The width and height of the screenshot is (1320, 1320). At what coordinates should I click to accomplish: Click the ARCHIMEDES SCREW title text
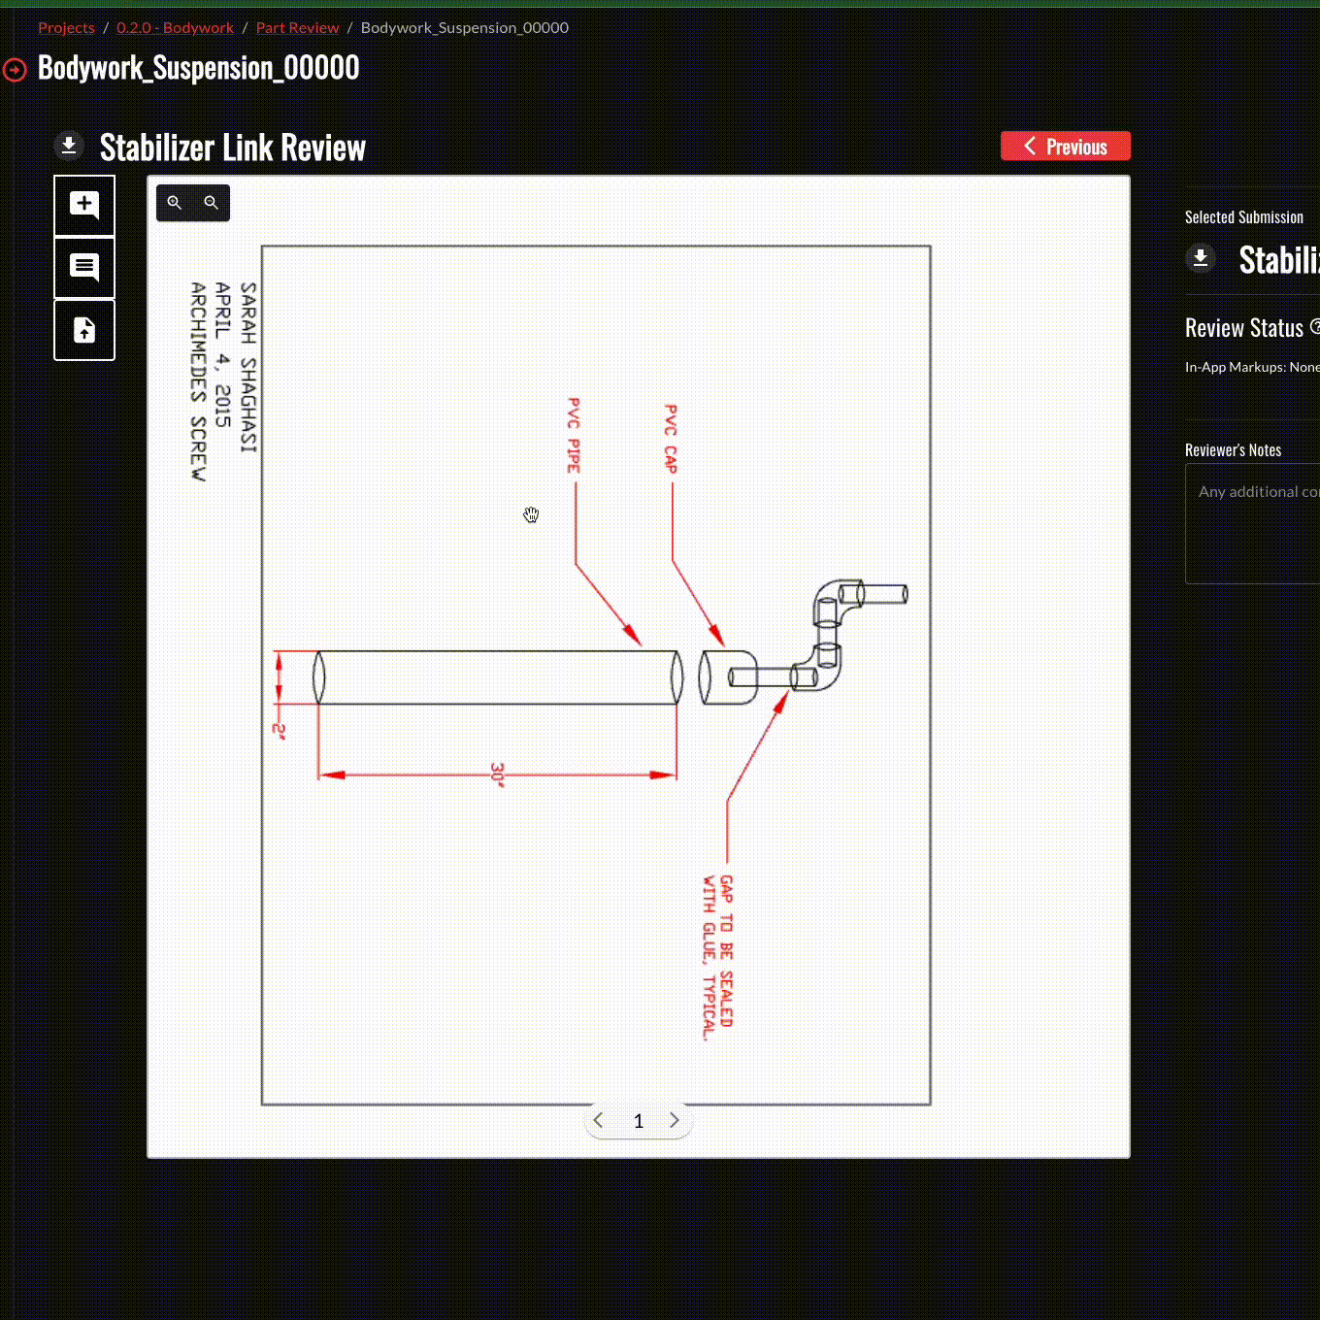click(198, 381)
